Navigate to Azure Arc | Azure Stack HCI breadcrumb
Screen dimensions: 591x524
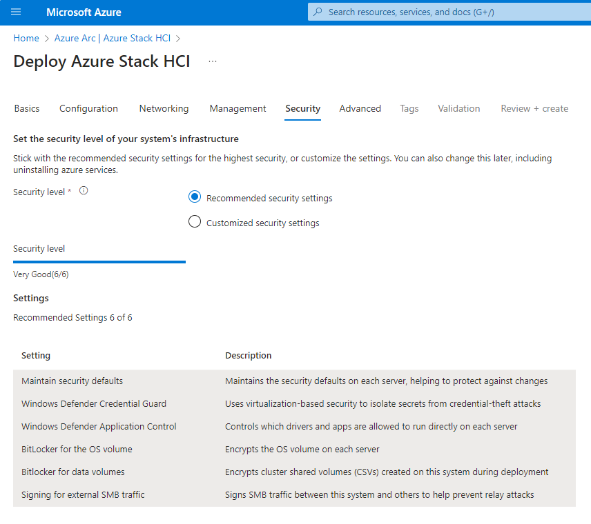113,38
